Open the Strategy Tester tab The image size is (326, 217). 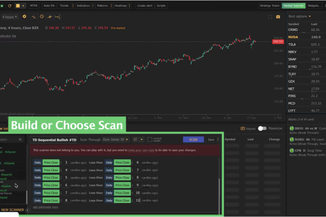coord(270,6)
